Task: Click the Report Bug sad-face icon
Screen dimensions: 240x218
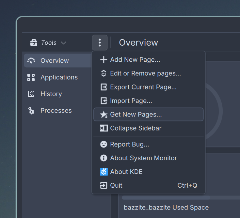Action: [104, 144]
